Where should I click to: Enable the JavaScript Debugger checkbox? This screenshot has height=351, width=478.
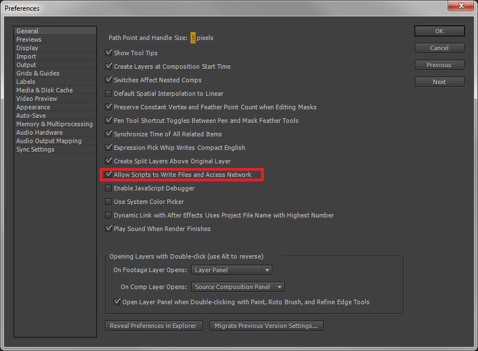point(108,188)
